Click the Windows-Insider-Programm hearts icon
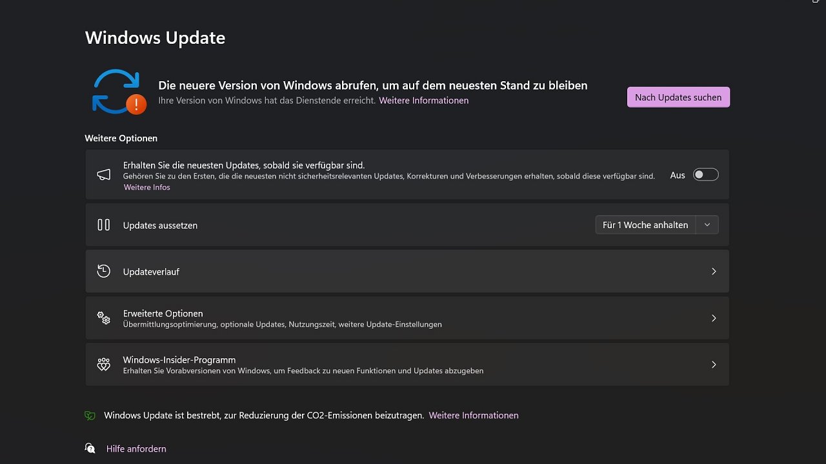826x464 pixels. coord(103,364)
